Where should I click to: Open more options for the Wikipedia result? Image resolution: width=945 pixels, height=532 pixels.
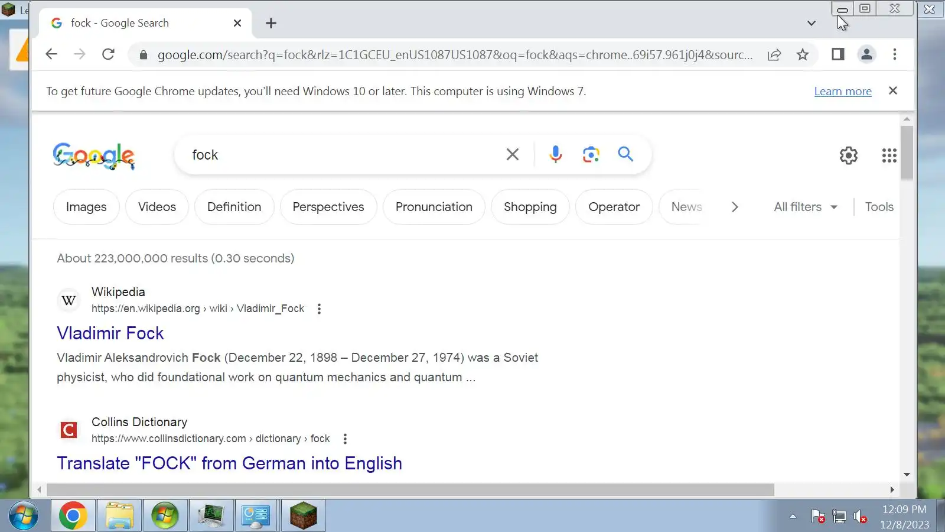[319, 309]
